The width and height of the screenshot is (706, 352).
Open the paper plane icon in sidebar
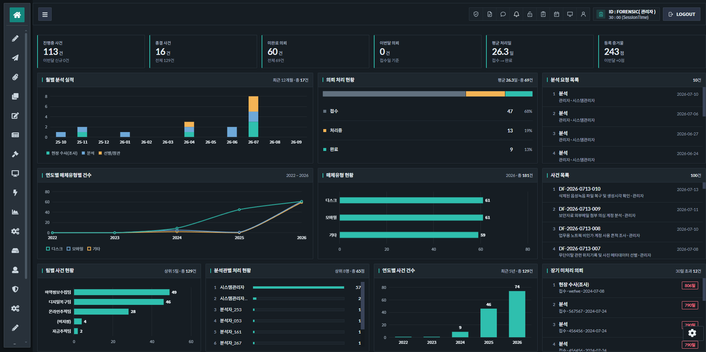(15, 58)
